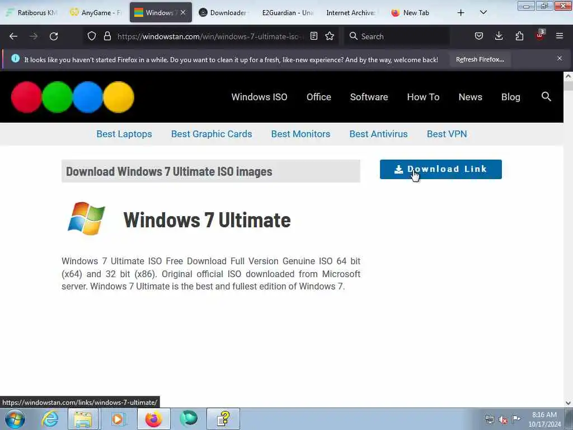
Task: Open help document taskbar icon
Action: click(x=223, y=419)
